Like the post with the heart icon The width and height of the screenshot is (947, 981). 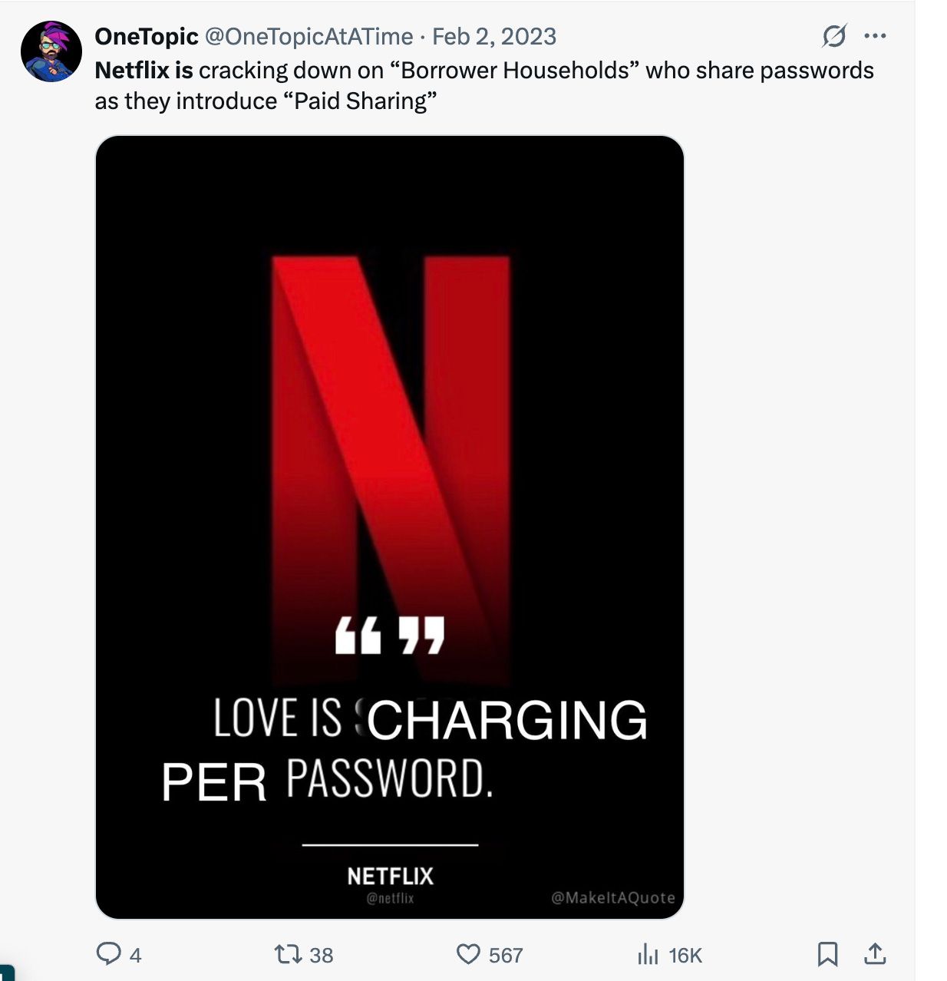coord(468,954)
